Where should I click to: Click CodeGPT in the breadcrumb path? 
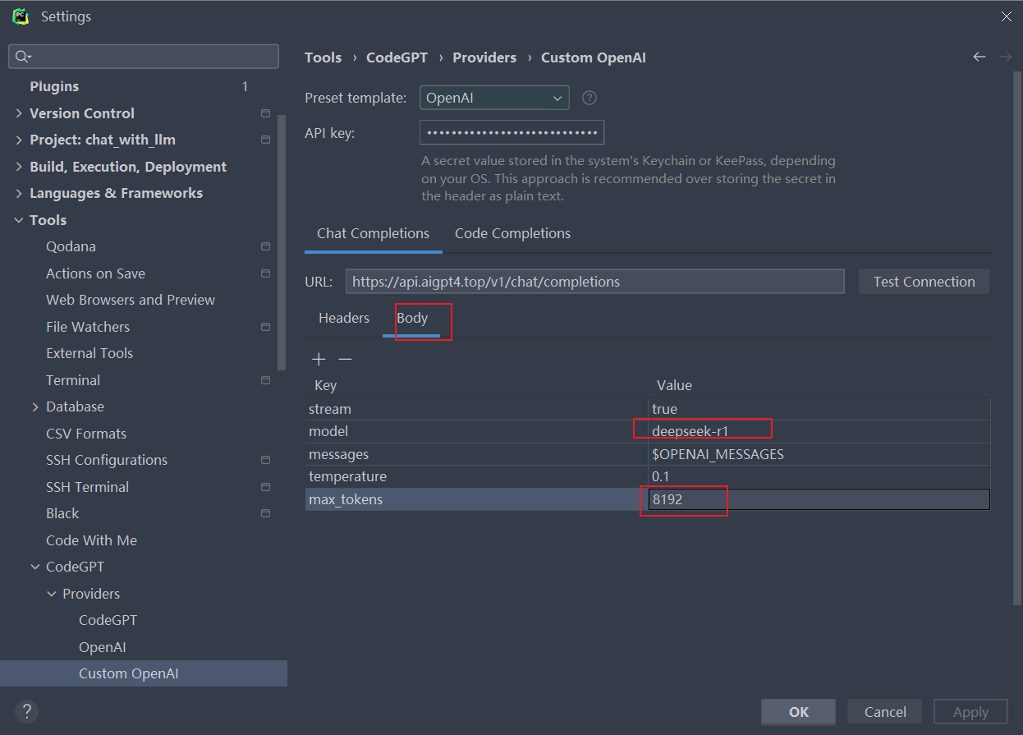pos(397,57)
